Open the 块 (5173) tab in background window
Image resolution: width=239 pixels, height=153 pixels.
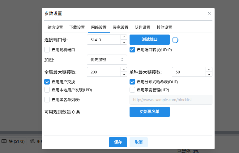(13, 142)
